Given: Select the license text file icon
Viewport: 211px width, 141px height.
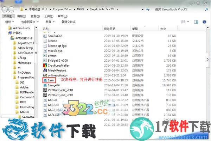Looking at the screenshot, I should (x=45, y=41).
